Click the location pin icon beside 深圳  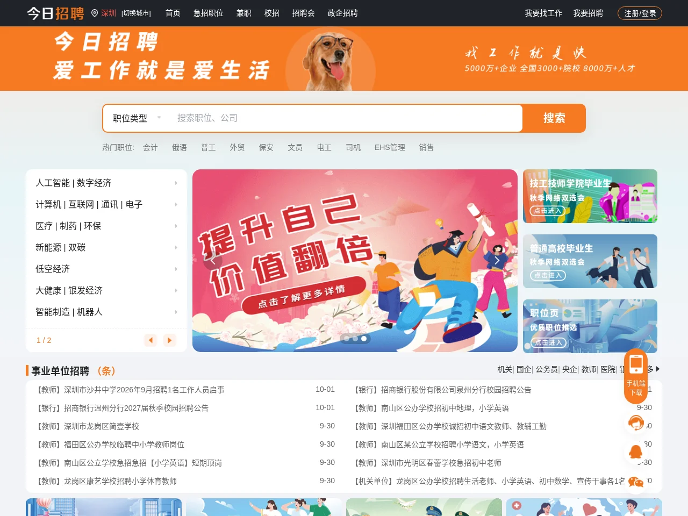(x=95, y=13)
